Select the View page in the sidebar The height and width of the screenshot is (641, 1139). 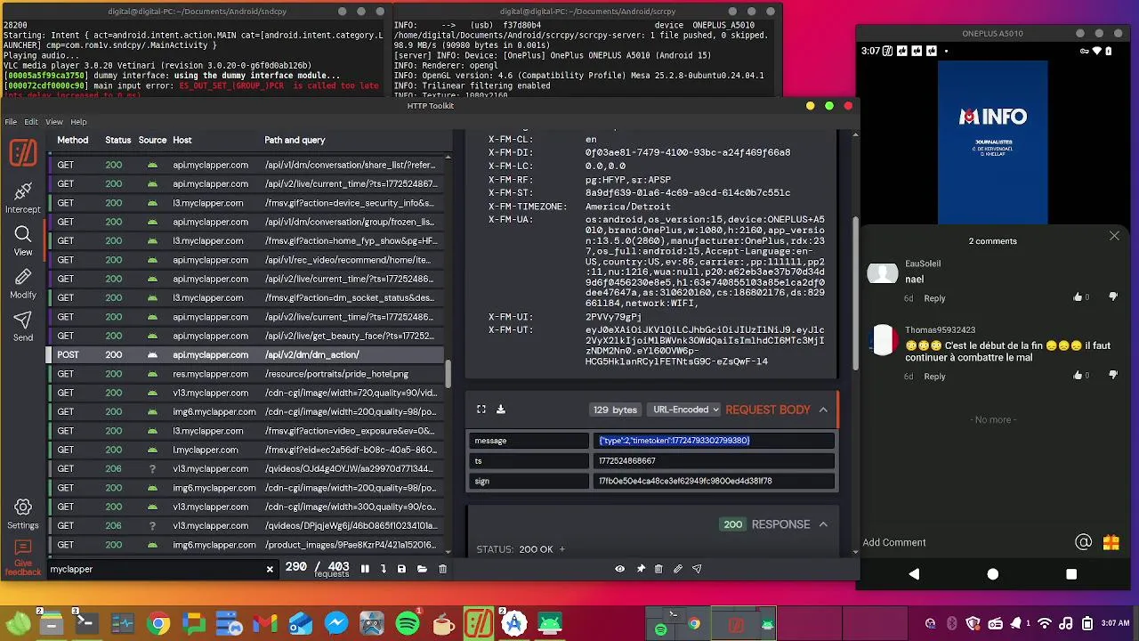click(x=23, y=241)
